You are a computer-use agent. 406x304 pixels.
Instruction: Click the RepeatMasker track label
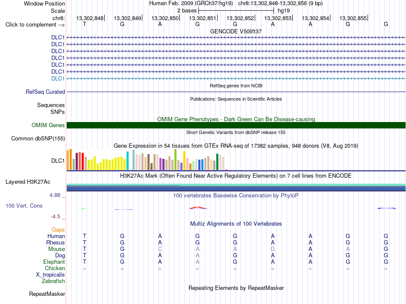point(47,294)
